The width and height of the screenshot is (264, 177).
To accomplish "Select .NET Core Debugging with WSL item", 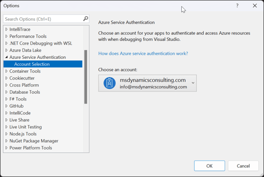I will coord(41,43).
